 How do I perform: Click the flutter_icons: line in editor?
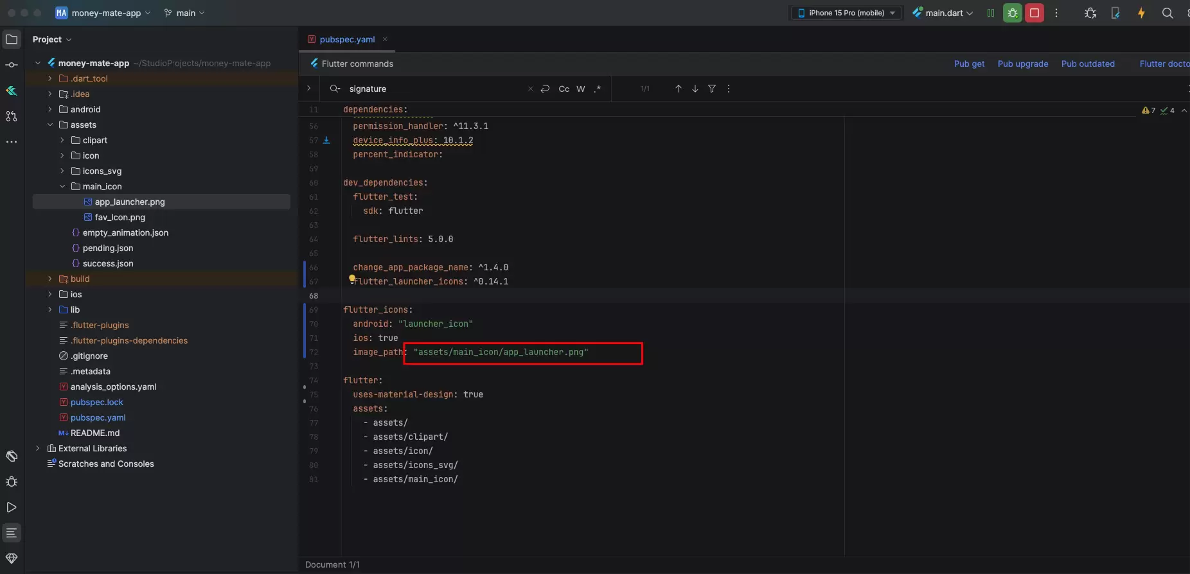378,309
